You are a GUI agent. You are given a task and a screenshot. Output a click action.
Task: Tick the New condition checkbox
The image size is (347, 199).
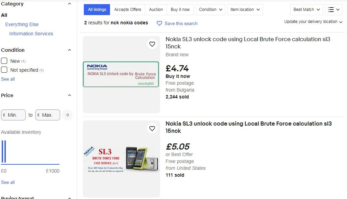click(x=4, y=61)
